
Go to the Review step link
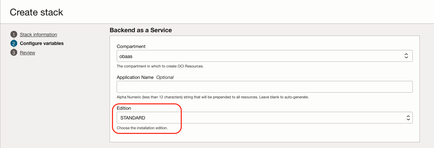point(28,53)
